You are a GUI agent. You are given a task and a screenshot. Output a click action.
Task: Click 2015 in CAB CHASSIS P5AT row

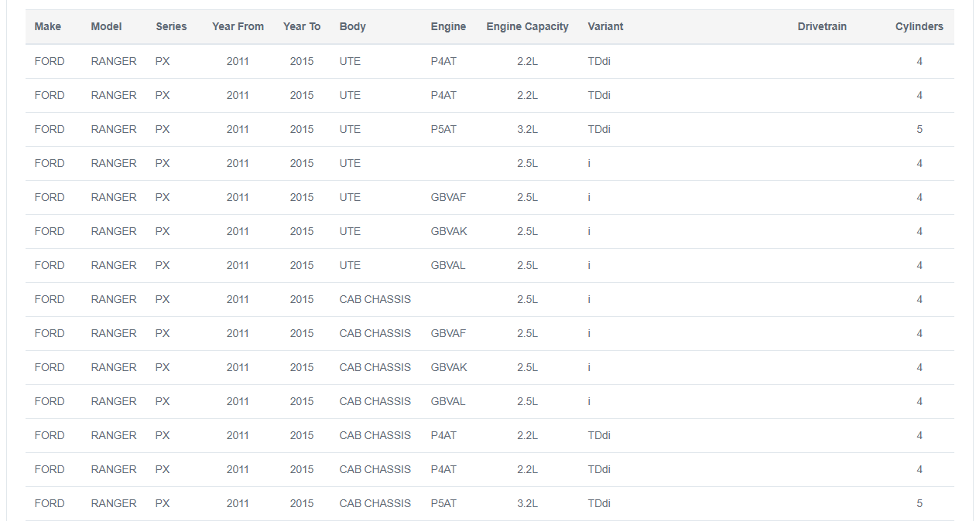pos(302,503)
